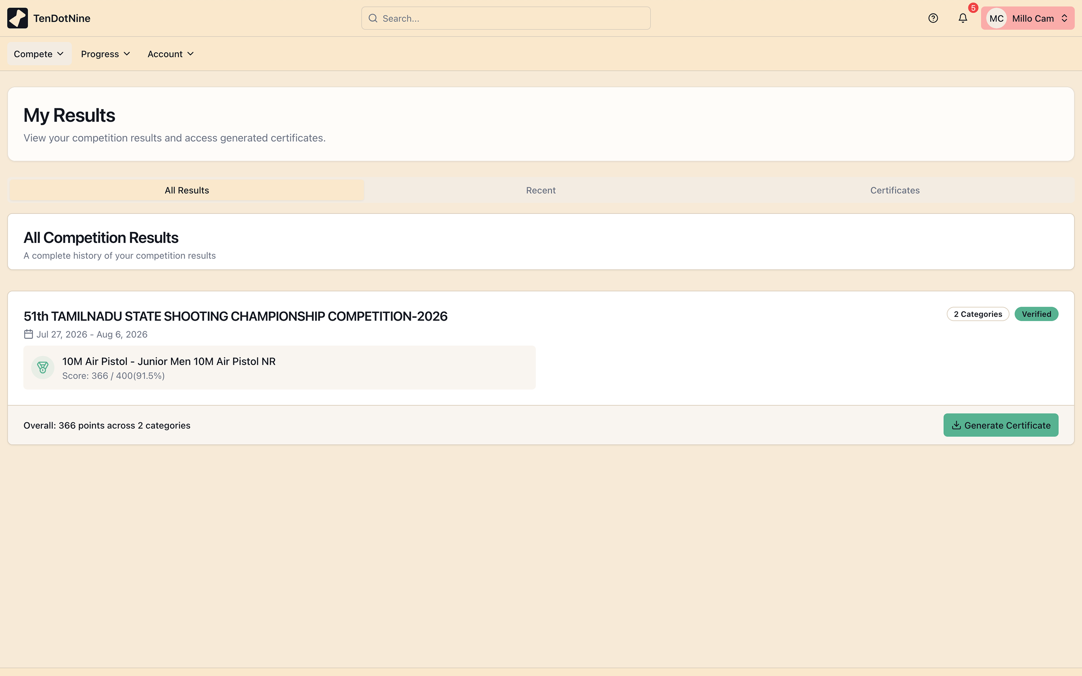Switch to the All Results tab
1082x676 pixels.
pyautogui.click(x=187, y=190)
